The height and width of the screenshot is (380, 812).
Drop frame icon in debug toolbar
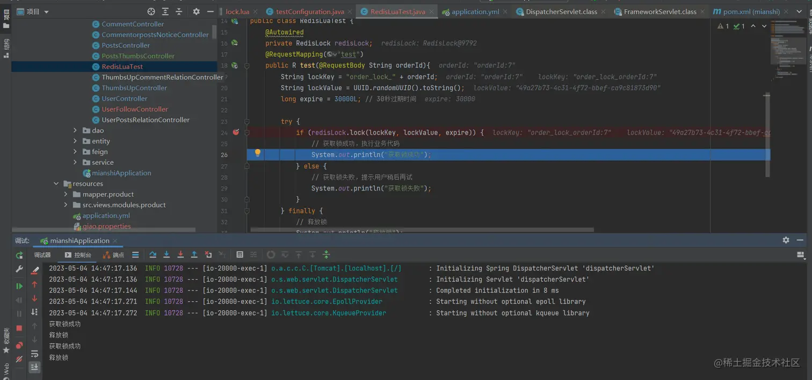[208, 255]
